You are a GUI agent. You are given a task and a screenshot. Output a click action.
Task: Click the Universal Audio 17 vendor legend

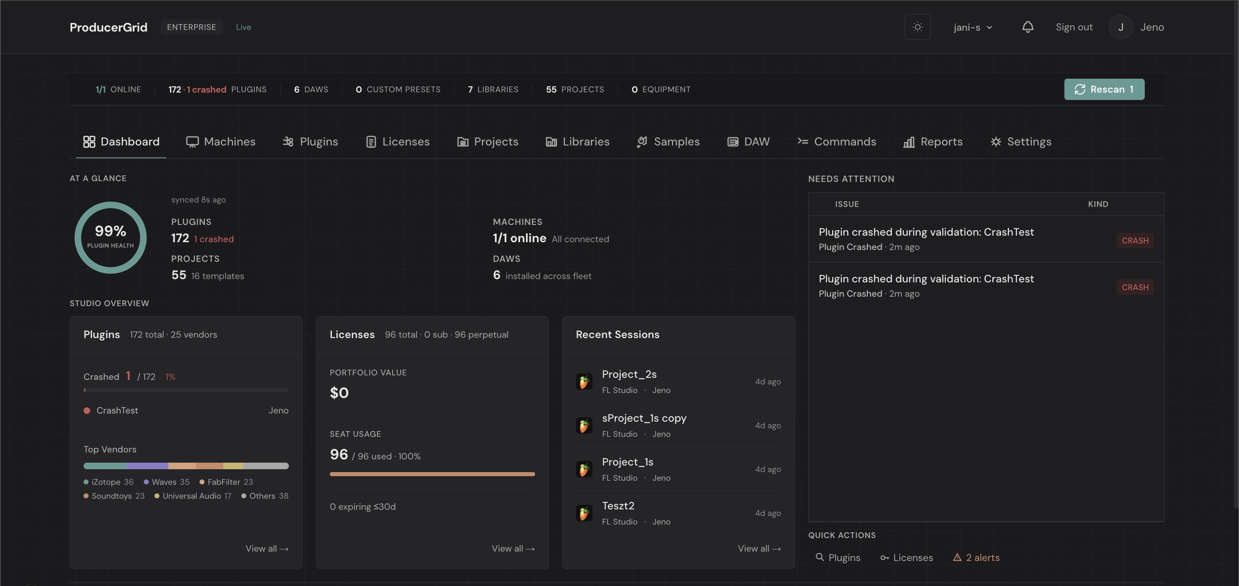click(x=193, y=495)
